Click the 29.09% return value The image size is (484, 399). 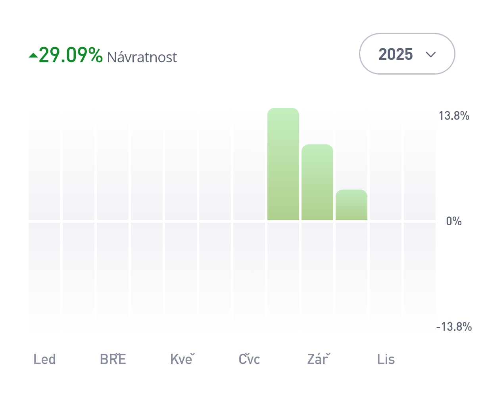71,55
